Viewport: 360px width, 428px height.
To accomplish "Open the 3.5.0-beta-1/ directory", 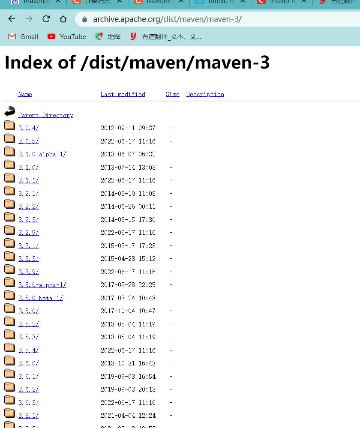I will click(41, 298).
